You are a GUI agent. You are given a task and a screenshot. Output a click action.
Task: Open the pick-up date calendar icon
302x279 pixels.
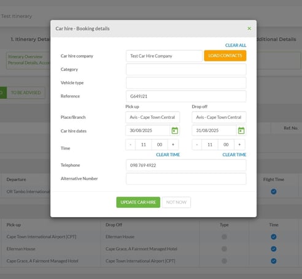175,131
